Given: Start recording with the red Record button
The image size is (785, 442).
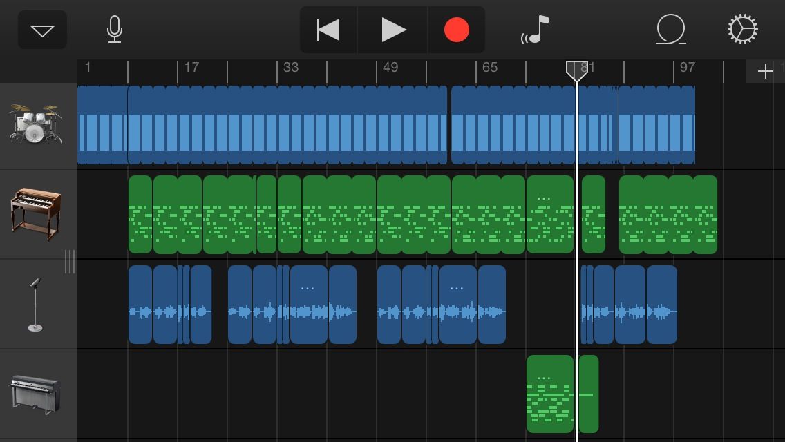Looking at the screenshot, I should [456, 30].
